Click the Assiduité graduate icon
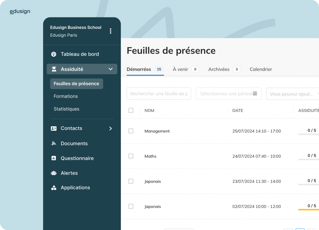This screenshot has width=319, height=230. pos(54,69)
